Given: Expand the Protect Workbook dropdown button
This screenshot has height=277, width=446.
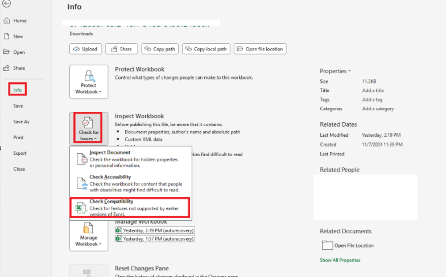Looking at the screenshot, I should [89, 82].
